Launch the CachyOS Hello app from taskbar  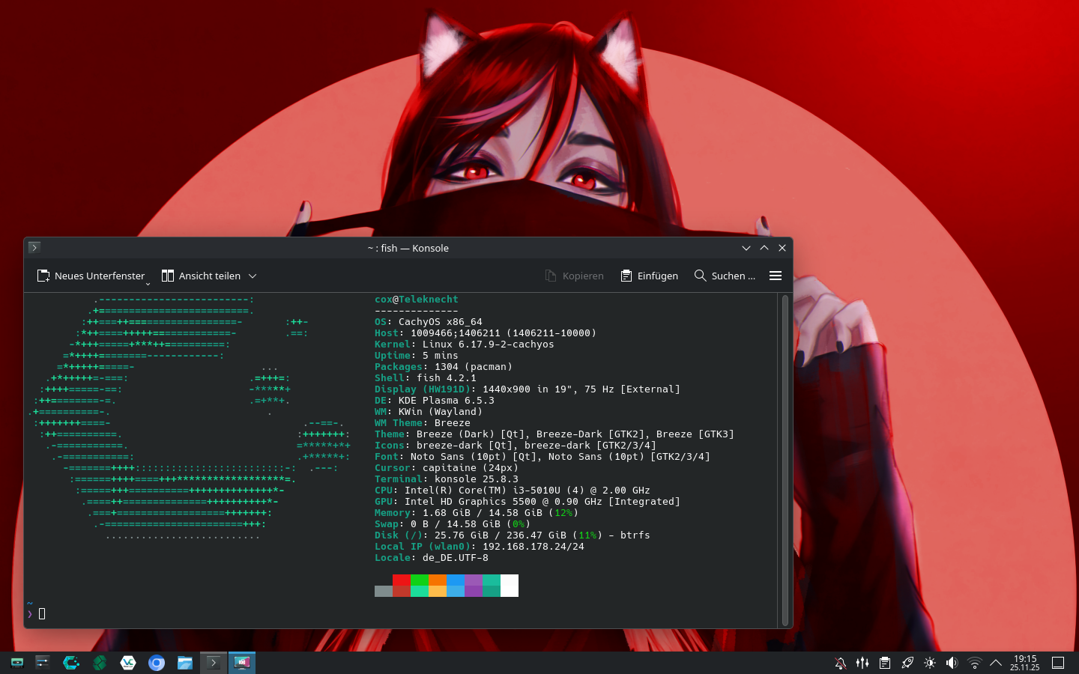pos(71,663)
